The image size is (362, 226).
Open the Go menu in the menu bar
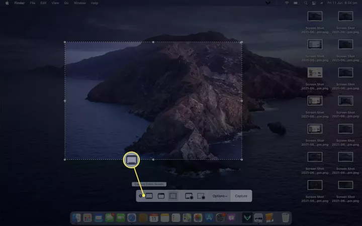66,3
